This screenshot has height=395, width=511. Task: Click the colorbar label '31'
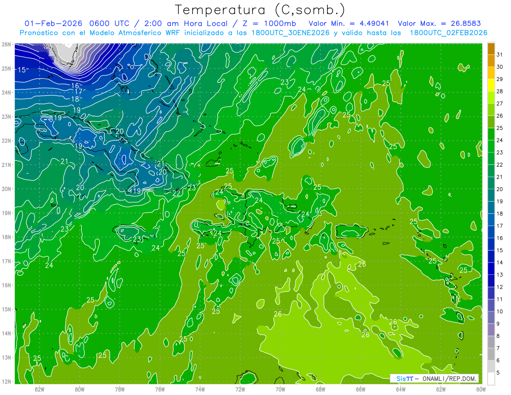[x=500, y=55]
